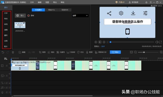163x97 pixels.
Task: Adjust the timeline zoom slider handle
Action: [x=144, y=52]
